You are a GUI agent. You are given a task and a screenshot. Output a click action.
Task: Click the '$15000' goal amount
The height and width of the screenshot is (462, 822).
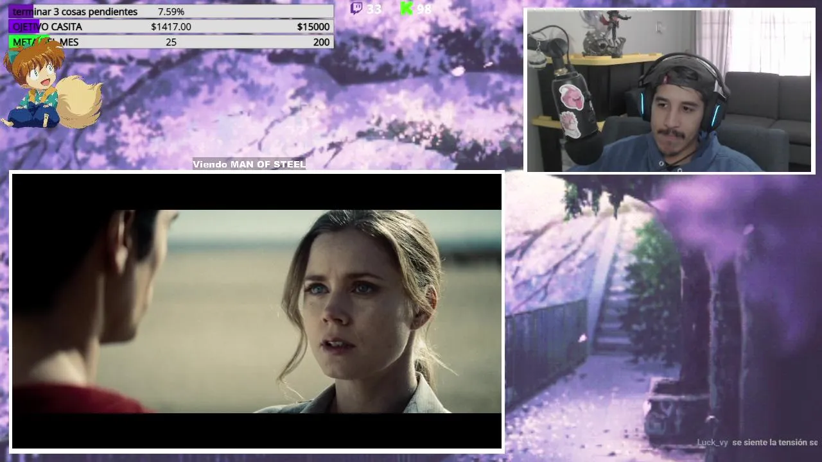pos(313,27)
